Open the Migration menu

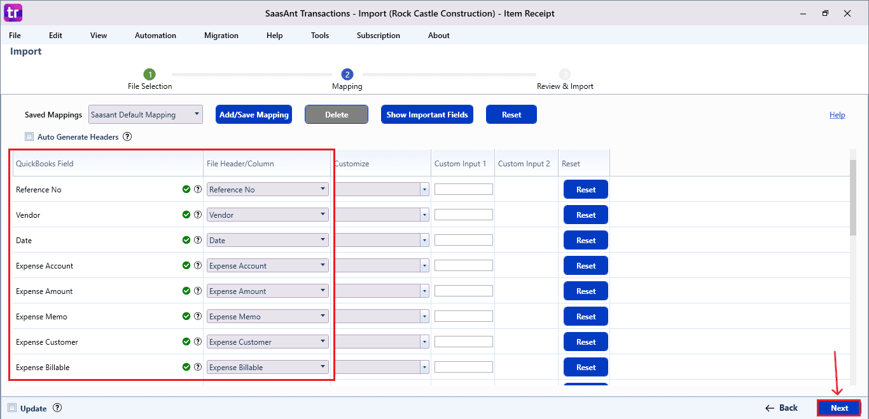(x=221, y=36)
